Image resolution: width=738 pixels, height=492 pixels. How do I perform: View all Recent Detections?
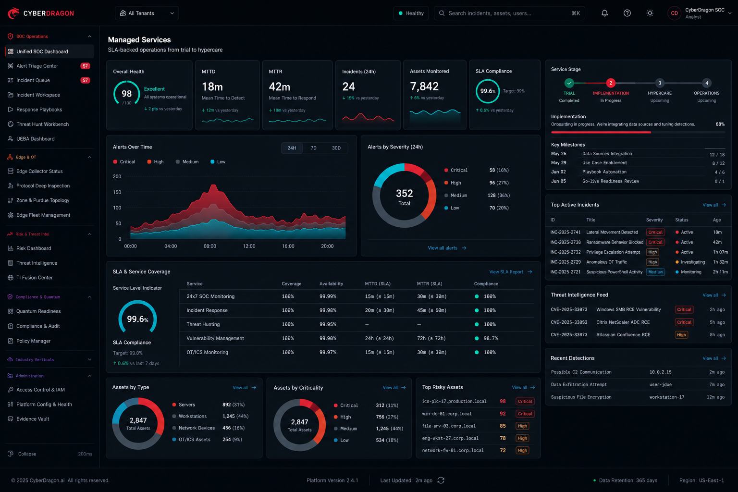714,358
